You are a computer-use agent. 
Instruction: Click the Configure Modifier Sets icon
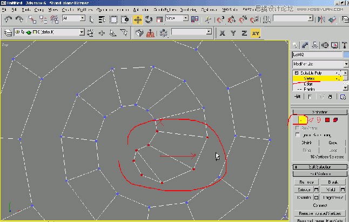343,97
